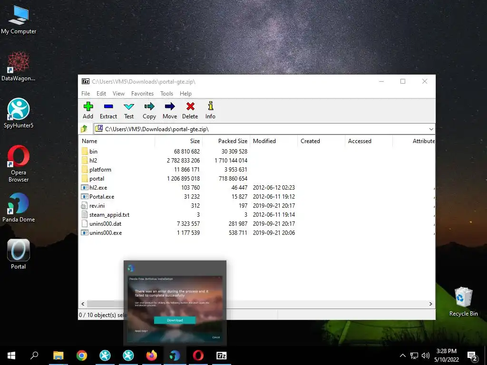
Task: Sort by Packed Size column header
Action: [226, 141]
